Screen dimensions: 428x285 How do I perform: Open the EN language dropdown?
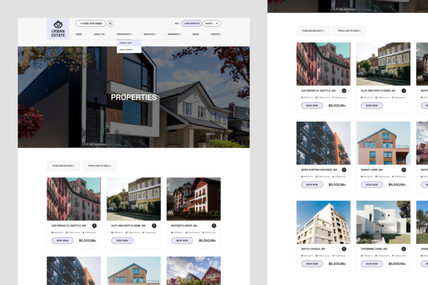177,23
